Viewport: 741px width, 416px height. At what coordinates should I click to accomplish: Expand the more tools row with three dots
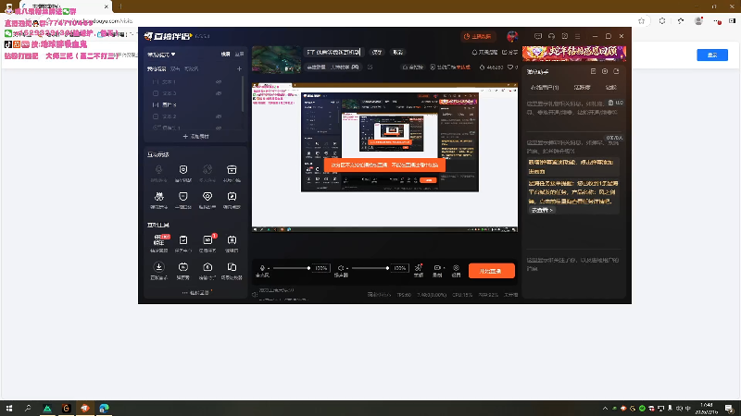click(x=195, y=292)
